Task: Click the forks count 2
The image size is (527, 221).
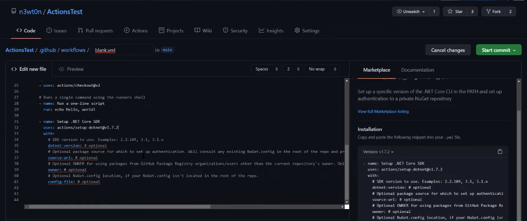Action: click(510, 12)
